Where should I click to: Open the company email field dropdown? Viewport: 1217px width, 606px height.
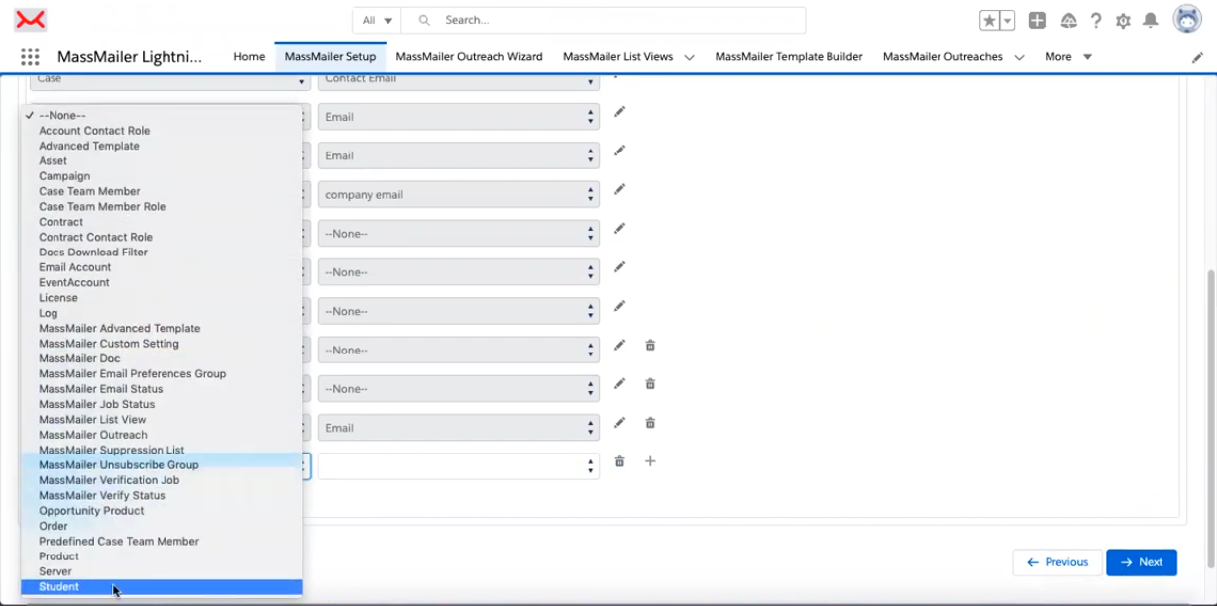click(459, 195)
